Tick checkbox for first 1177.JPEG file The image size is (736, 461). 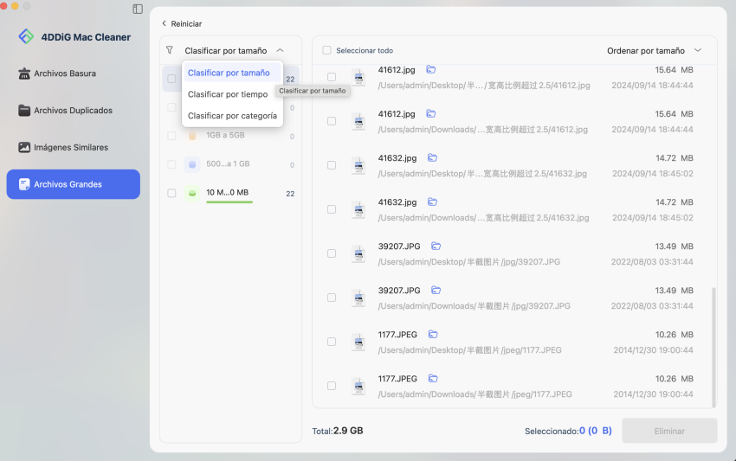(x=332, y=342)
